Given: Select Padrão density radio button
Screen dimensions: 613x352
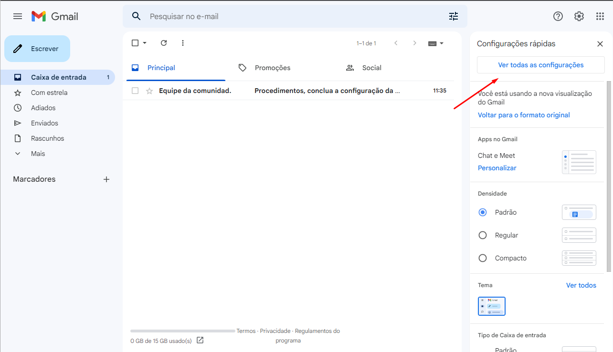Looking at the screenshot, I should pos(483,212).
